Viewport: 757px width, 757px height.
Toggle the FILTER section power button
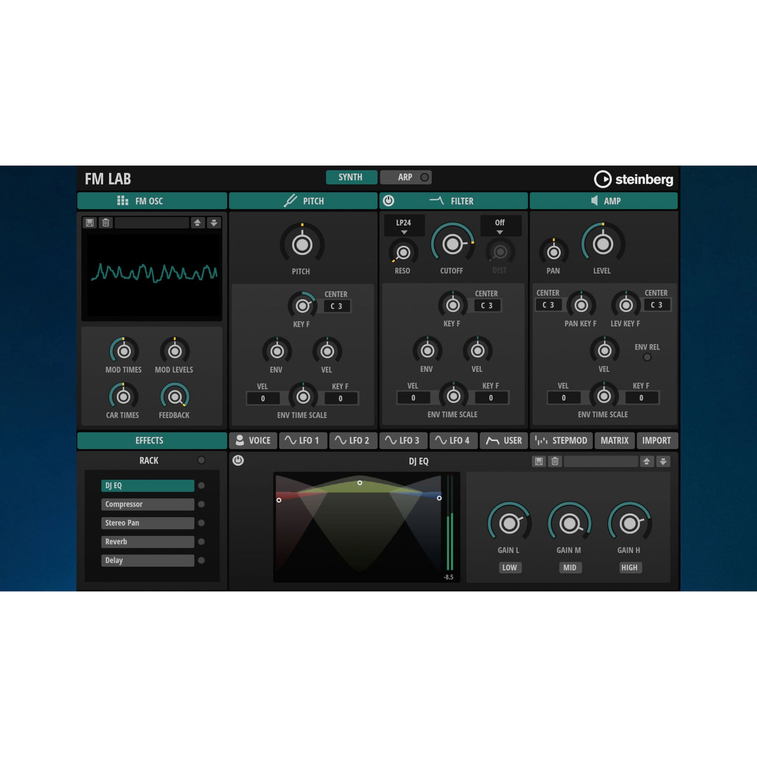387,201
